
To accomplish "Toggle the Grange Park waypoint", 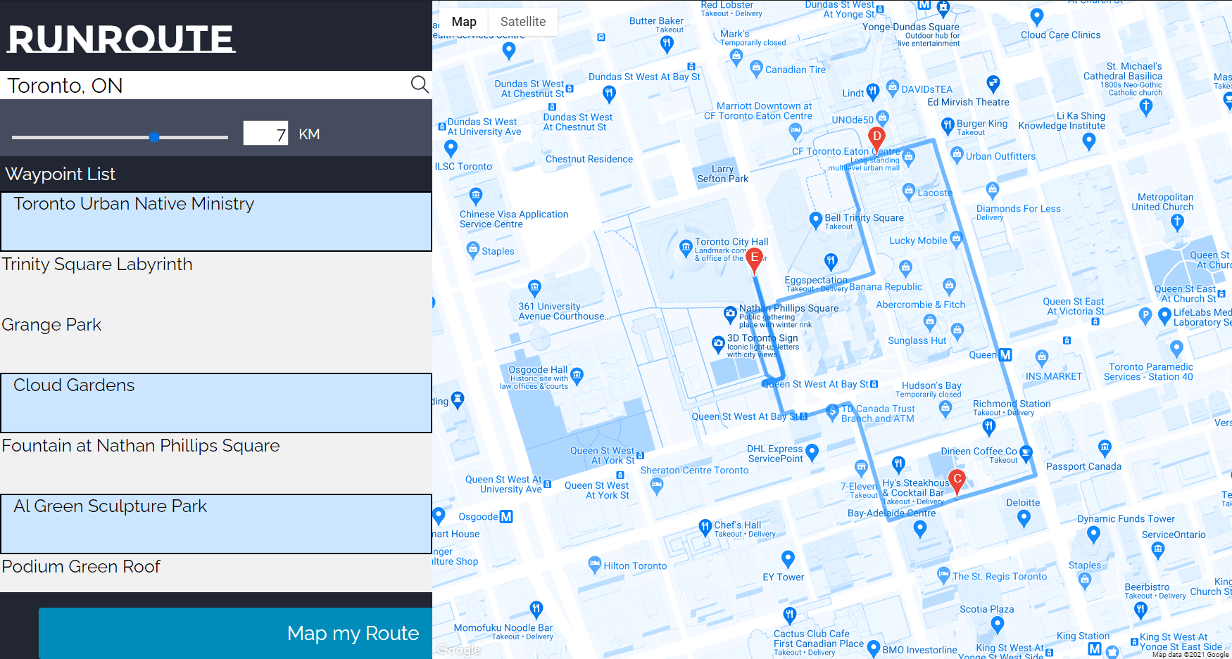I will point(216,343).
